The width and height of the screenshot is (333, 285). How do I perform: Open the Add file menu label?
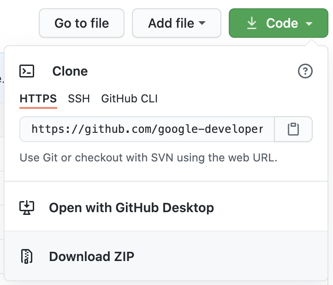170,23
